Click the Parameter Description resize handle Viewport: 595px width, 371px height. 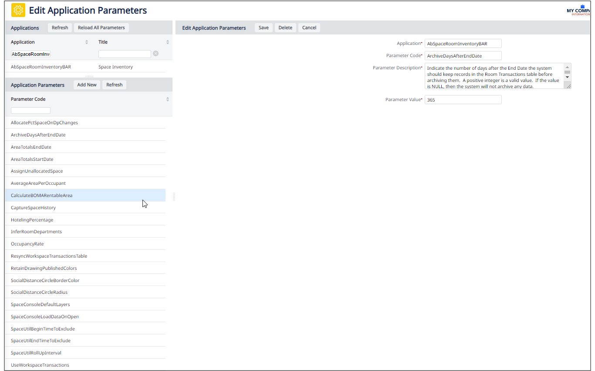(568, 86)
